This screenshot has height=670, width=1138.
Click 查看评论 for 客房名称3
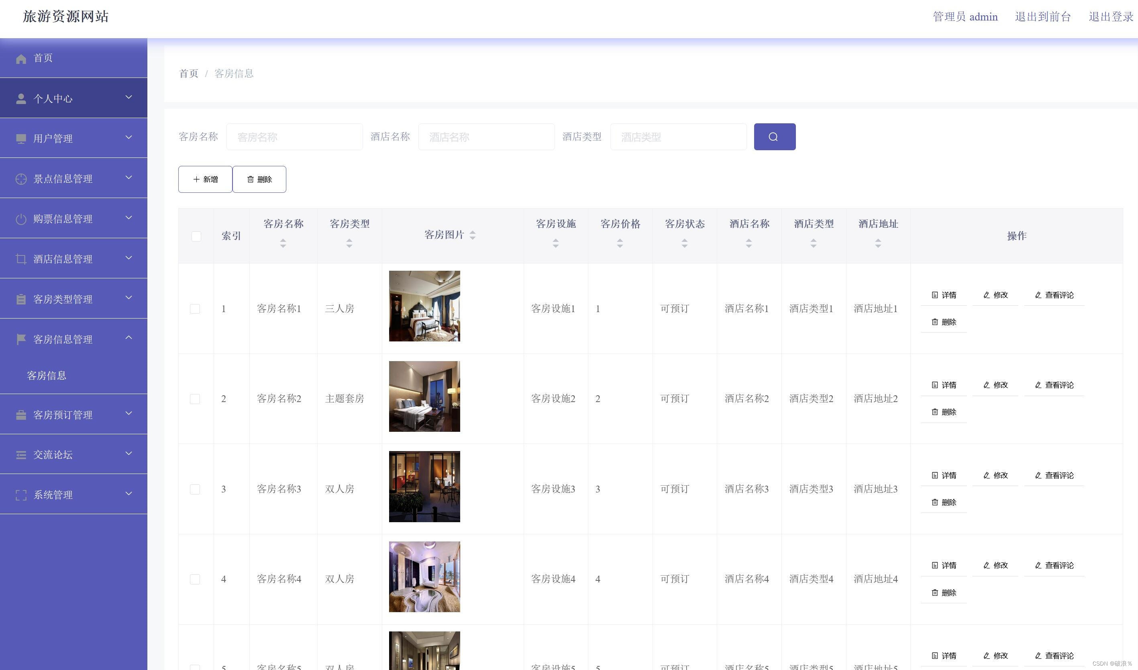click(x=1054, y=475)
